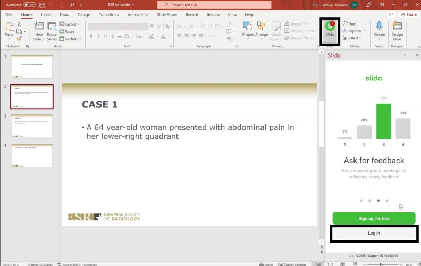Viewport: 421px width, 266px height.
Task: Select the fourth carousel dot in Slido pane
Action: coord(387,201)
